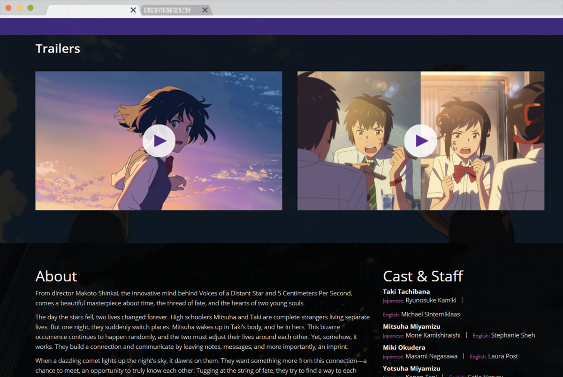Click voice actor Masami Nagasawa
563x377 pixels.
coord(432,356)
